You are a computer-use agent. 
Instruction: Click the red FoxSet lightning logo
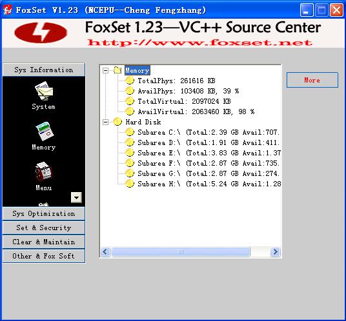tap(41, 32)
